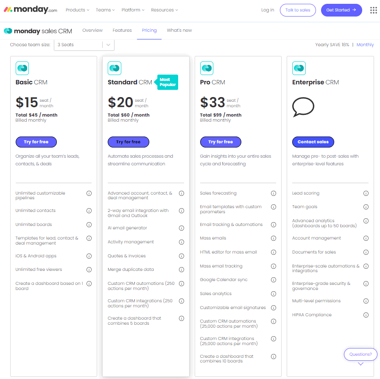Click Try for free on Standard CRM

click(129, 142)
